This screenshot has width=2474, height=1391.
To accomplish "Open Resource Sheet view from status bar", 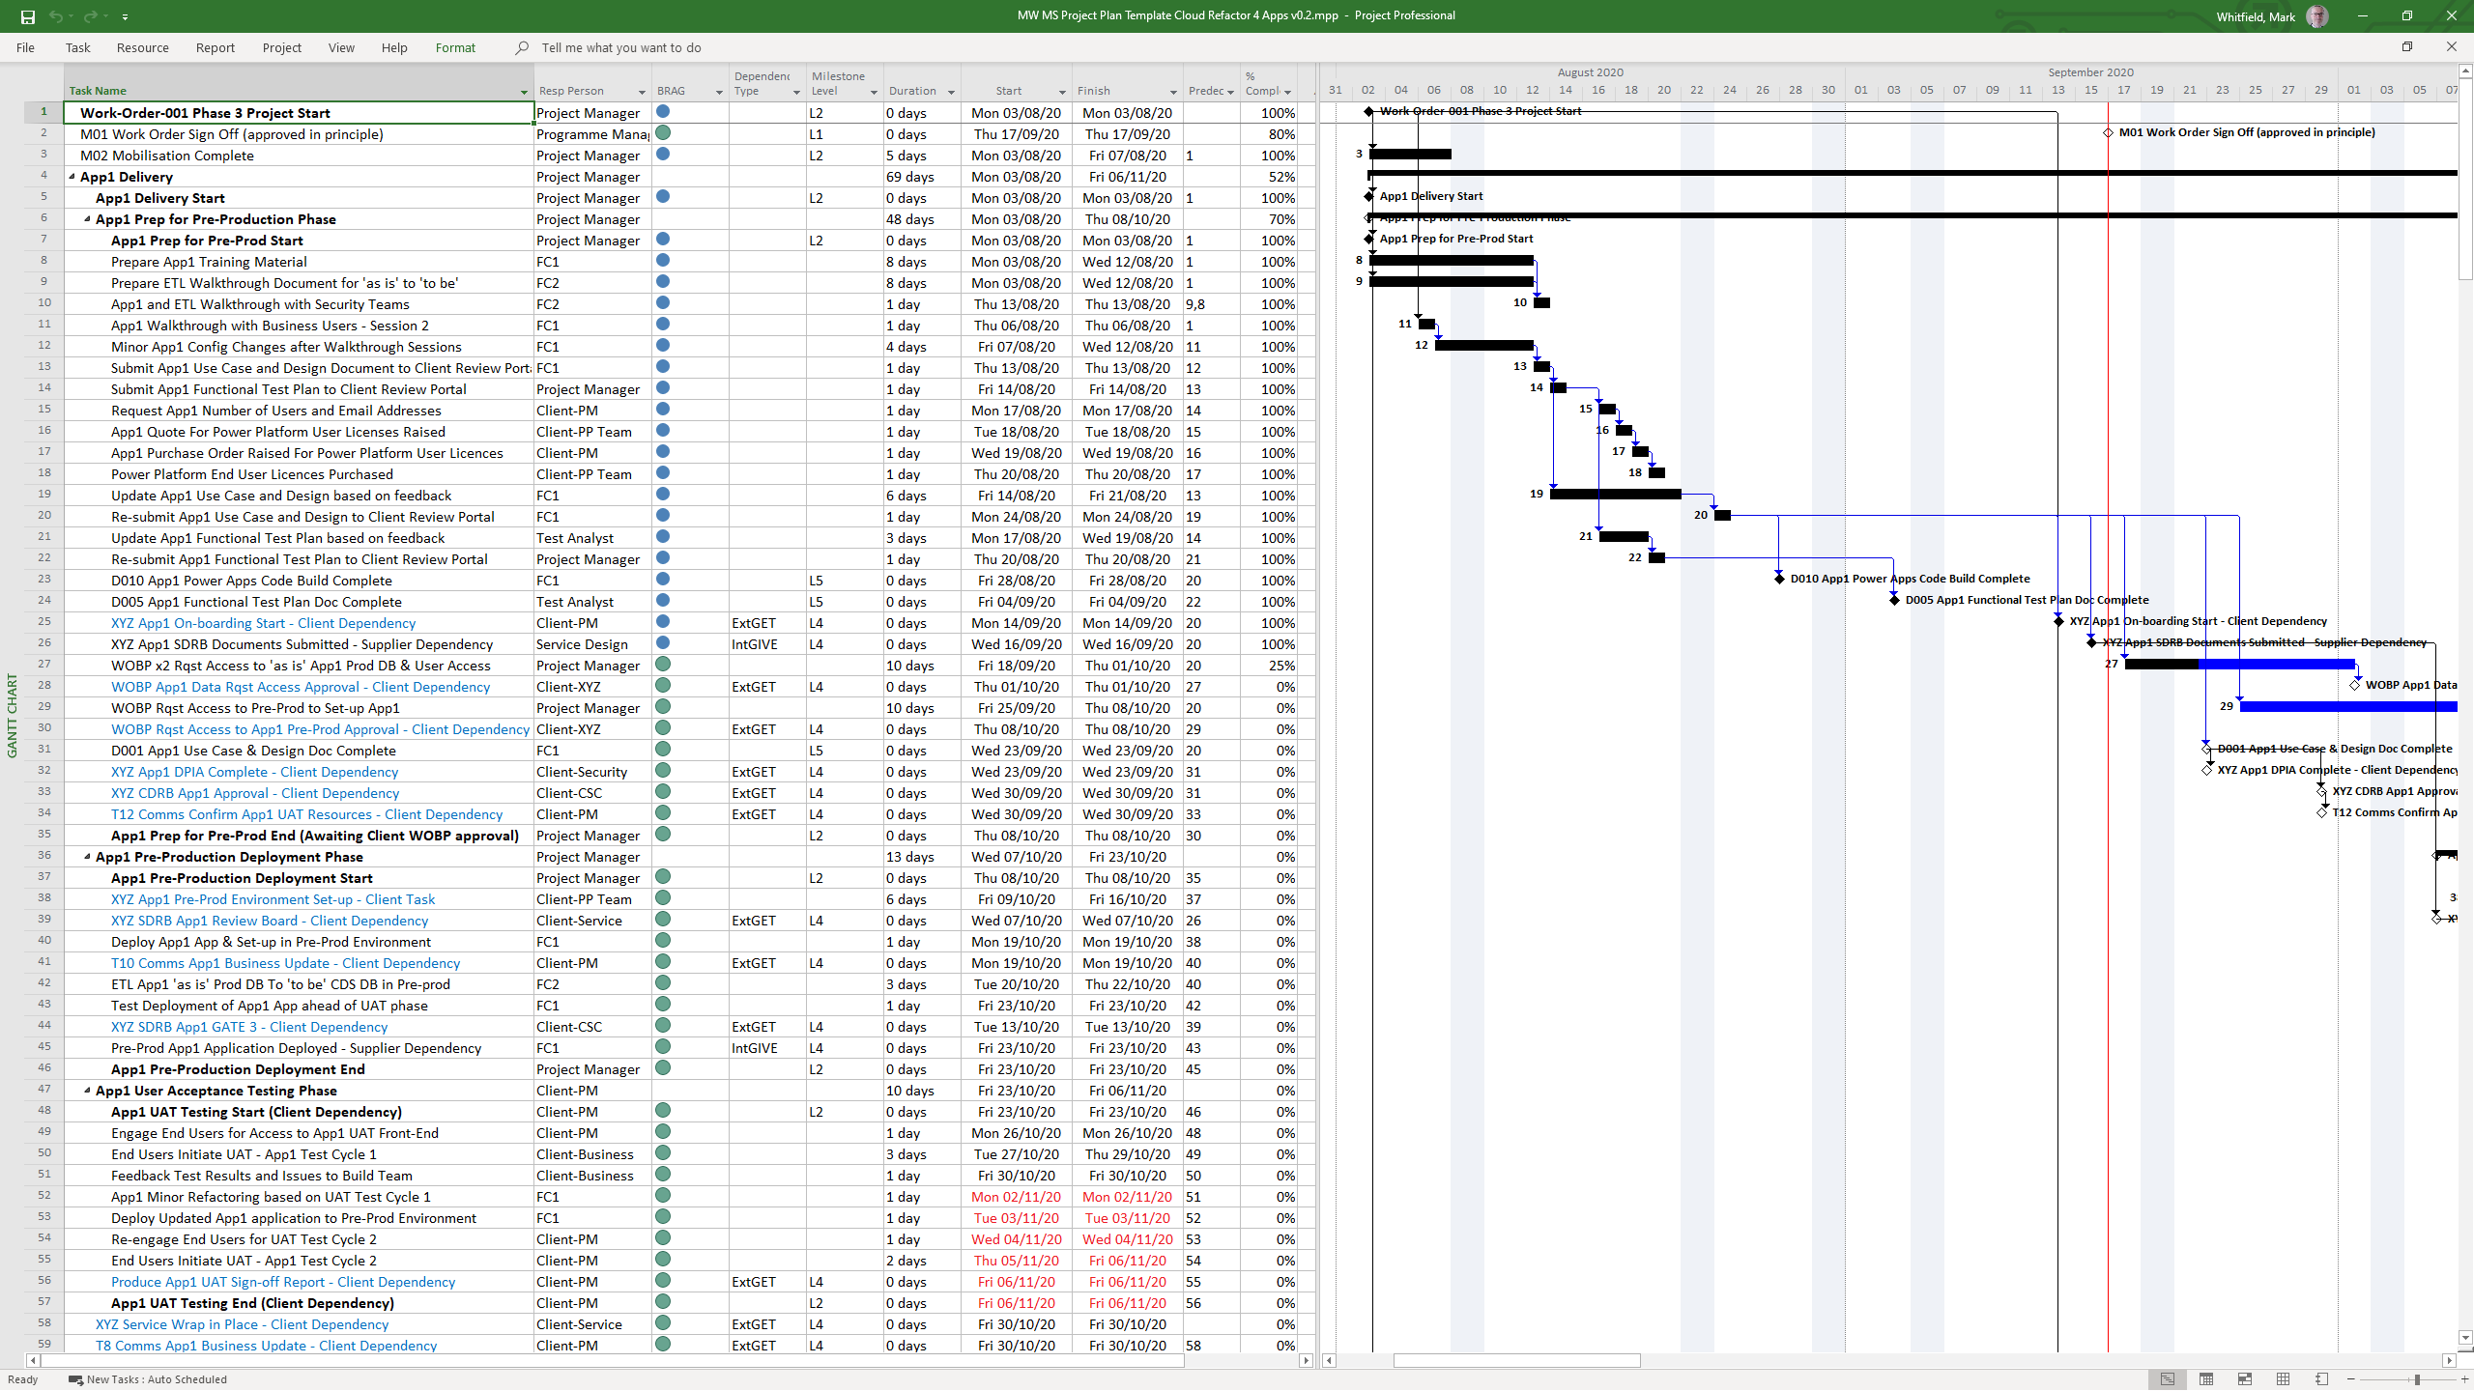I will coord(2284,1379).
